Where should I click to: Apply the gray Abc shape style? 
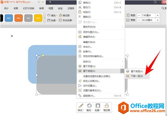coord(28,18)
